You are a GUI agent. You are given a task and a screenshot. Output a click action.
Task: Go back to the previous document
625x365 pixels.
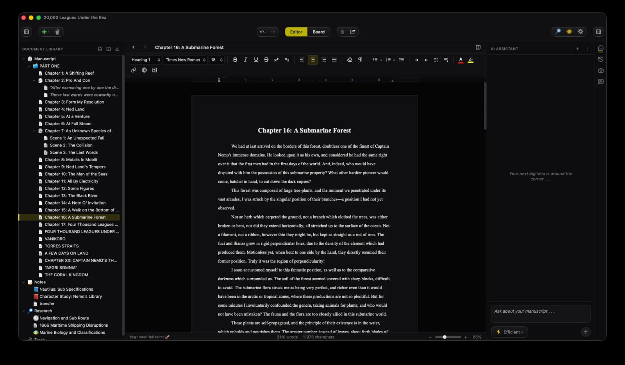tap(134, 47)
